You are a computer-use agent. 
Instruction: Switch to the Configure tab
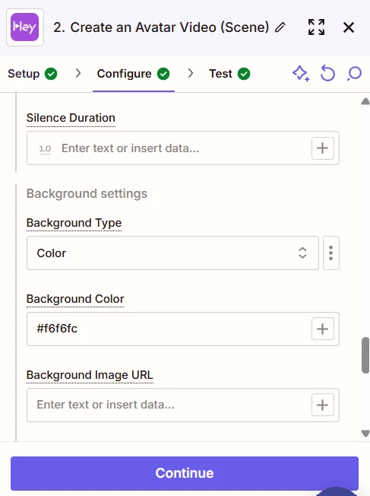click(134, 74)
